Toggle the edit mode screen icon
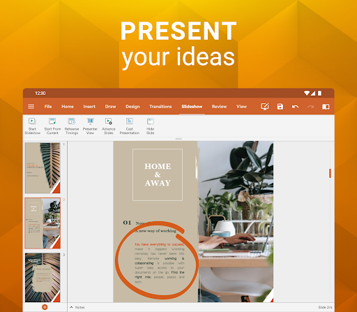The width and height of the screenshot is (357, 312). tap(265, 106)
